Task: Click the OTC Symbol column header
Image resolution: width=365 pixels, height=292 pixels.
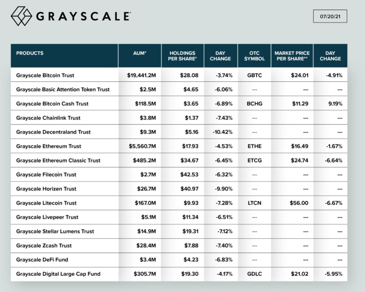Action: 254,56
